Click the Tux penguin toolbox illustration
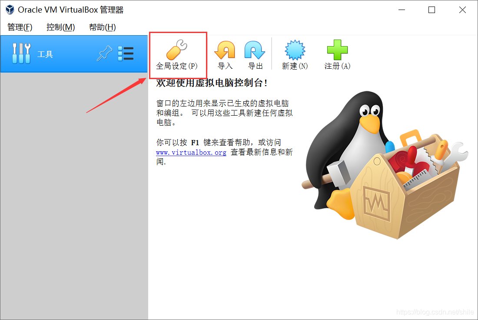Screen dimensions: 478x320 coord(385,165)
